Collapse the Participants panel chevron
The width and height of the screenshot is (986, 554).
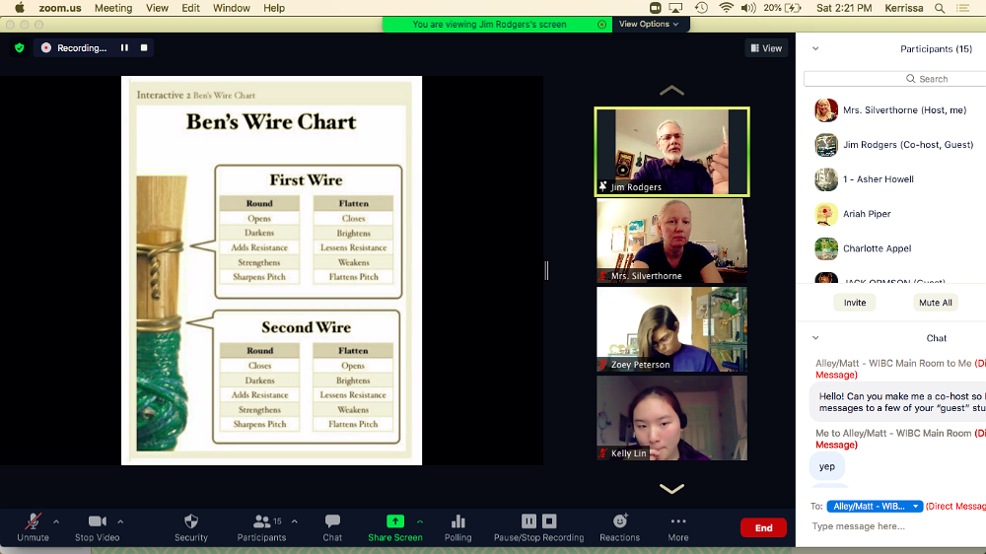(x=815, y=48)
